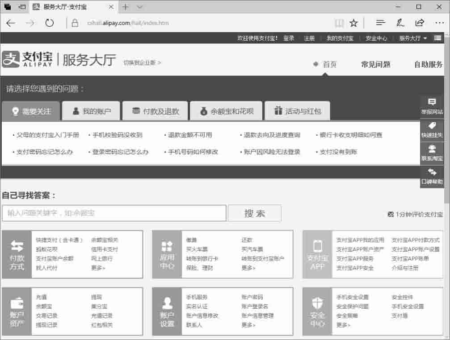Open 退款金额不可用 question

[190, 135]
